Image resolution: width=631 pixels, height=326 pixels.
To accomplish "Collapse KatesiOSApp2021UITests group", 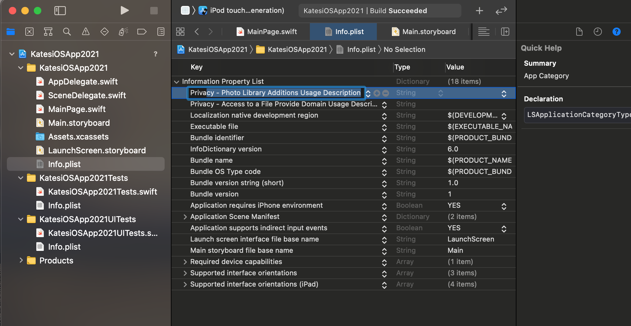I will 21,219.
